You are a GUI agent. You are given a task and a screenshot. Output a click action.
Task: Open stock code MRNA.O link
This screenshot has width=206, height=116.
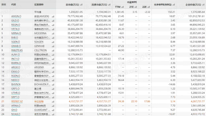(x=16, y=33)
